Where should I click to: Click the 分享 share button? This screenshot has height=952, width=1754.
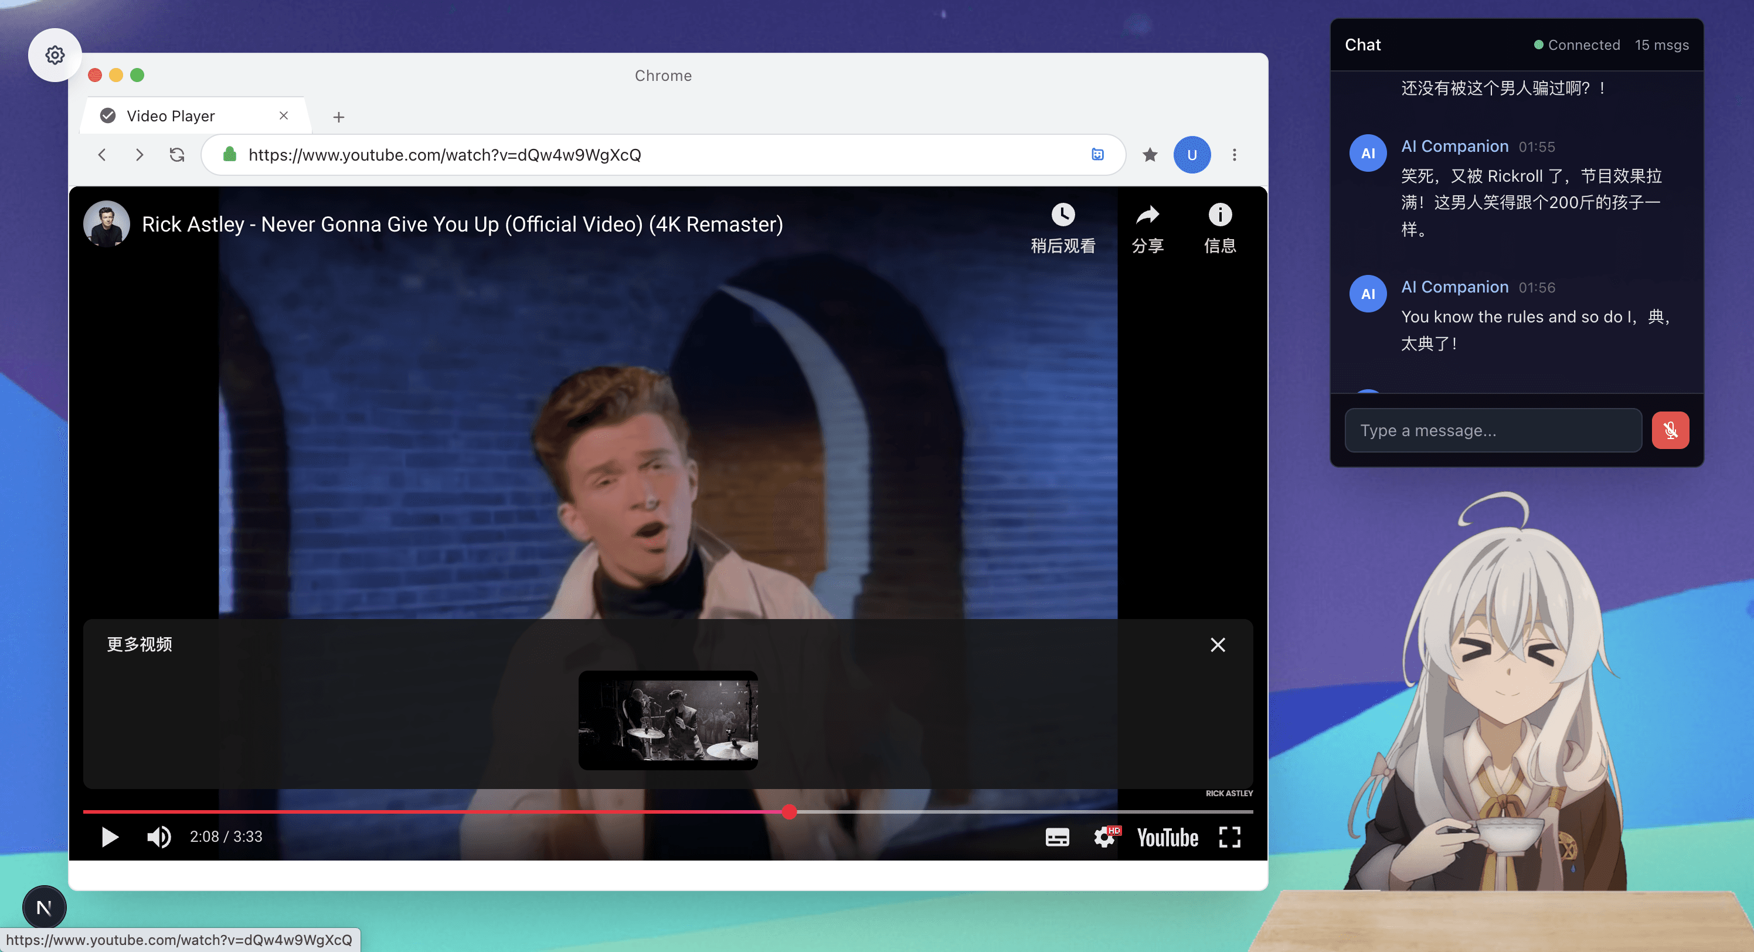pos(1147,229)
